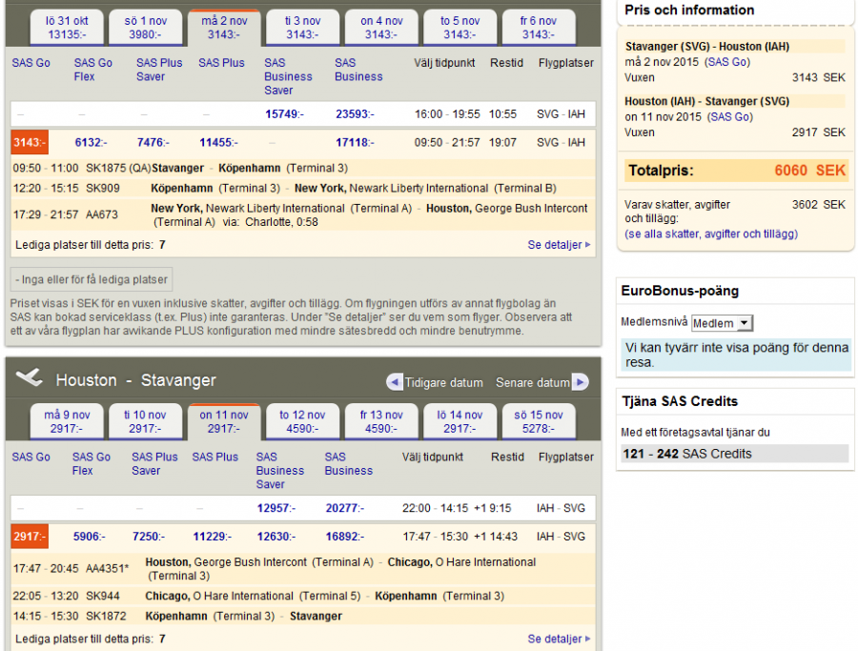
Task: Select the ti 3 nov date tab
Action: pos(302,28)
